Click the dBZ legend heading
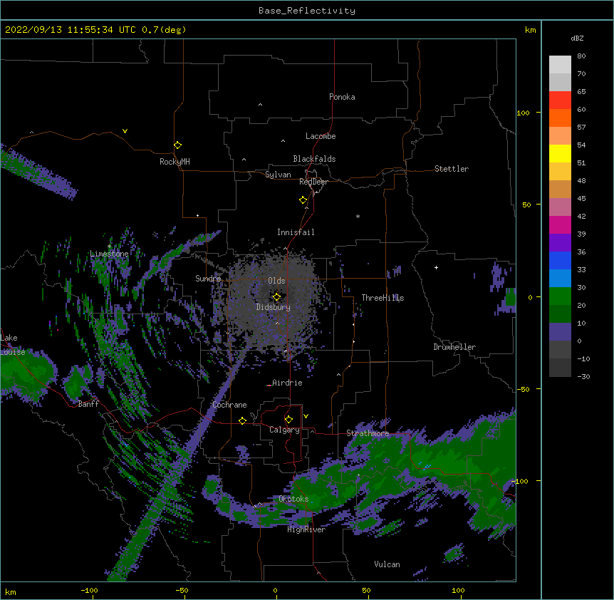 577,38
